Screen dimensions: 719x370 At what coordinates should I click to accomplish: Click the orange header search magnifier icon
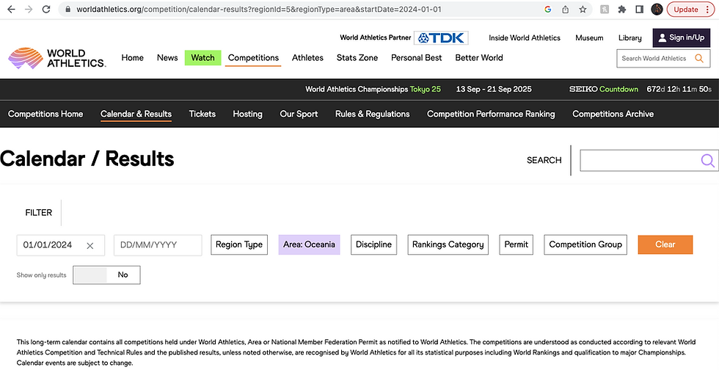click(x=699, y=58)
